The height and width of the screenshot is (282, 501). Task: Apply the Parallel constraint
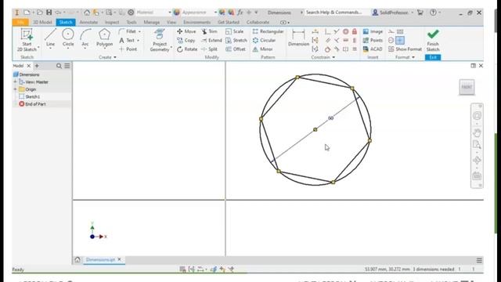(327, 40)
